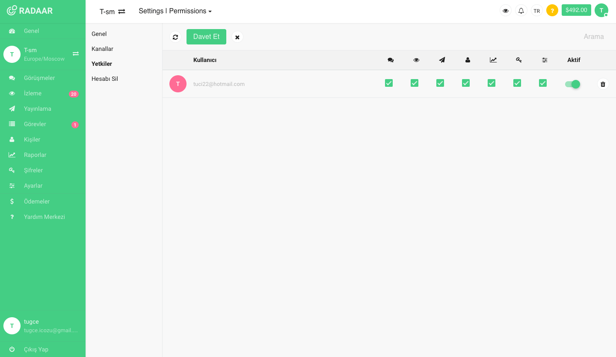This screenshot has height=357, width=616.
Task: Click the Arama search field
Action: pos(593,37)
